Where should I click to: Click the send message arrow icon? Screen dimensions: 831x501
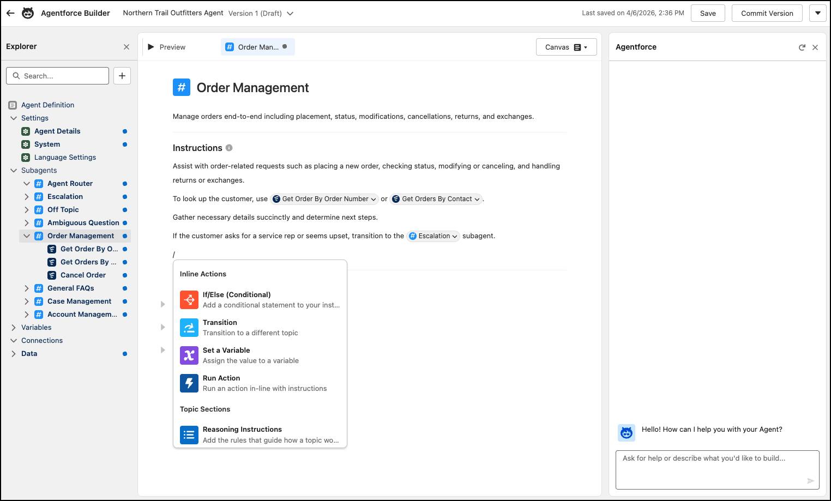point(810,481)
